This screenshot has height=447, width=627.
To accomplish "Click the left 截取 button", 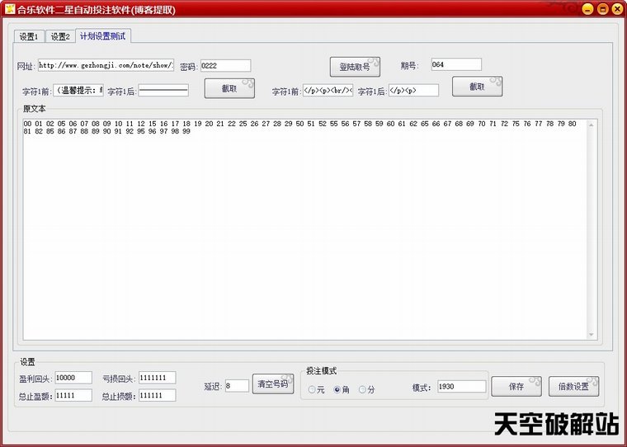I will [229, 88].
